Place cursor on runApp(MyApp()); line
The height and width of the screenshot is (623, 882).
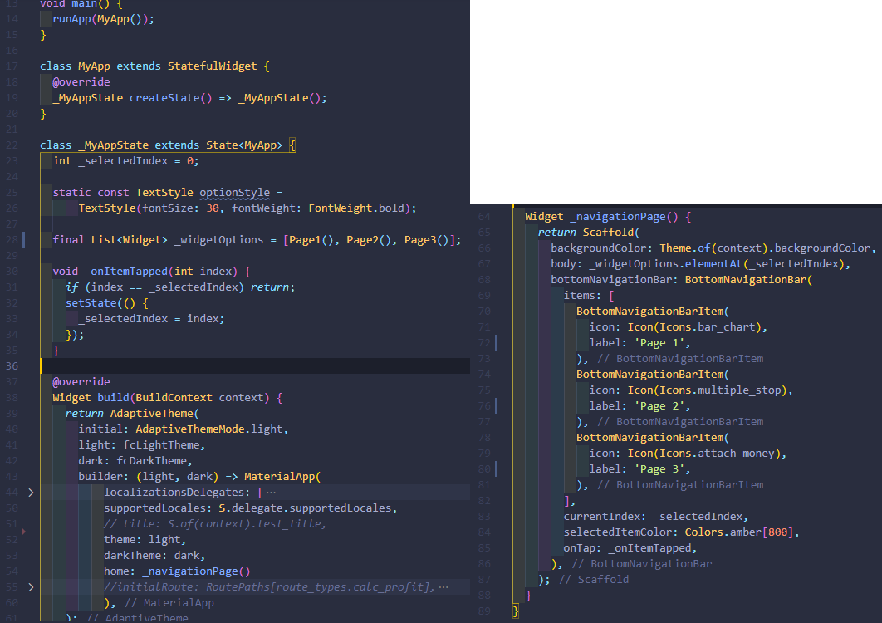coord(104,18)
